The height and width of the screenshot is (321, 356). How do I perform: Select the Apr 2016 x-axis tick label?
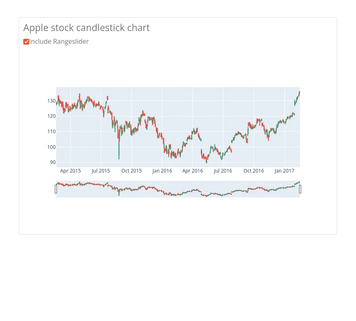(193, 171)
